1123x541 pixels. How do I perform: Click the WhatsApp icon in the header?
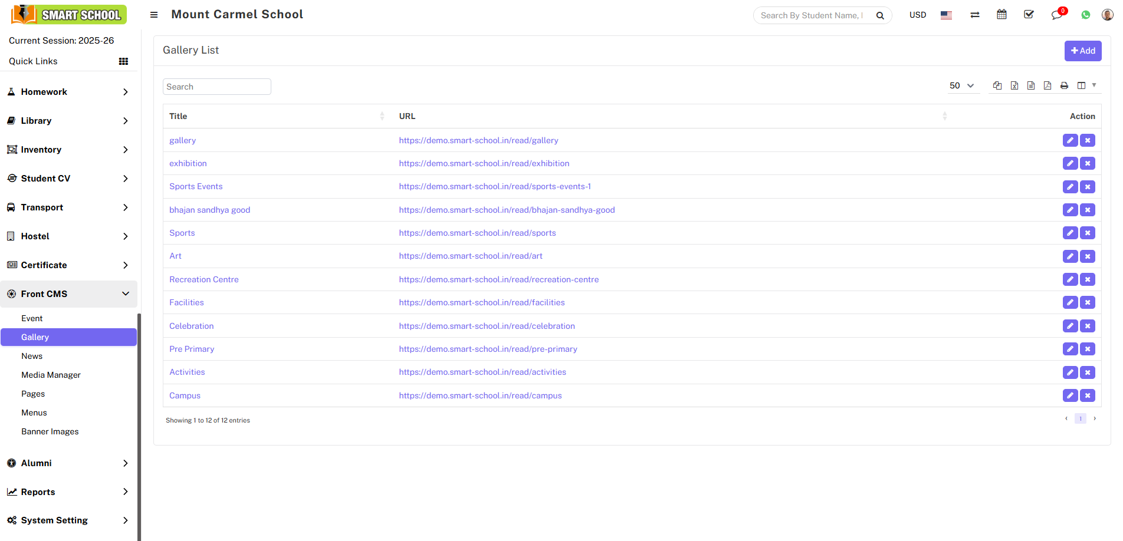pyautogui.click(x=1085, y=14)
